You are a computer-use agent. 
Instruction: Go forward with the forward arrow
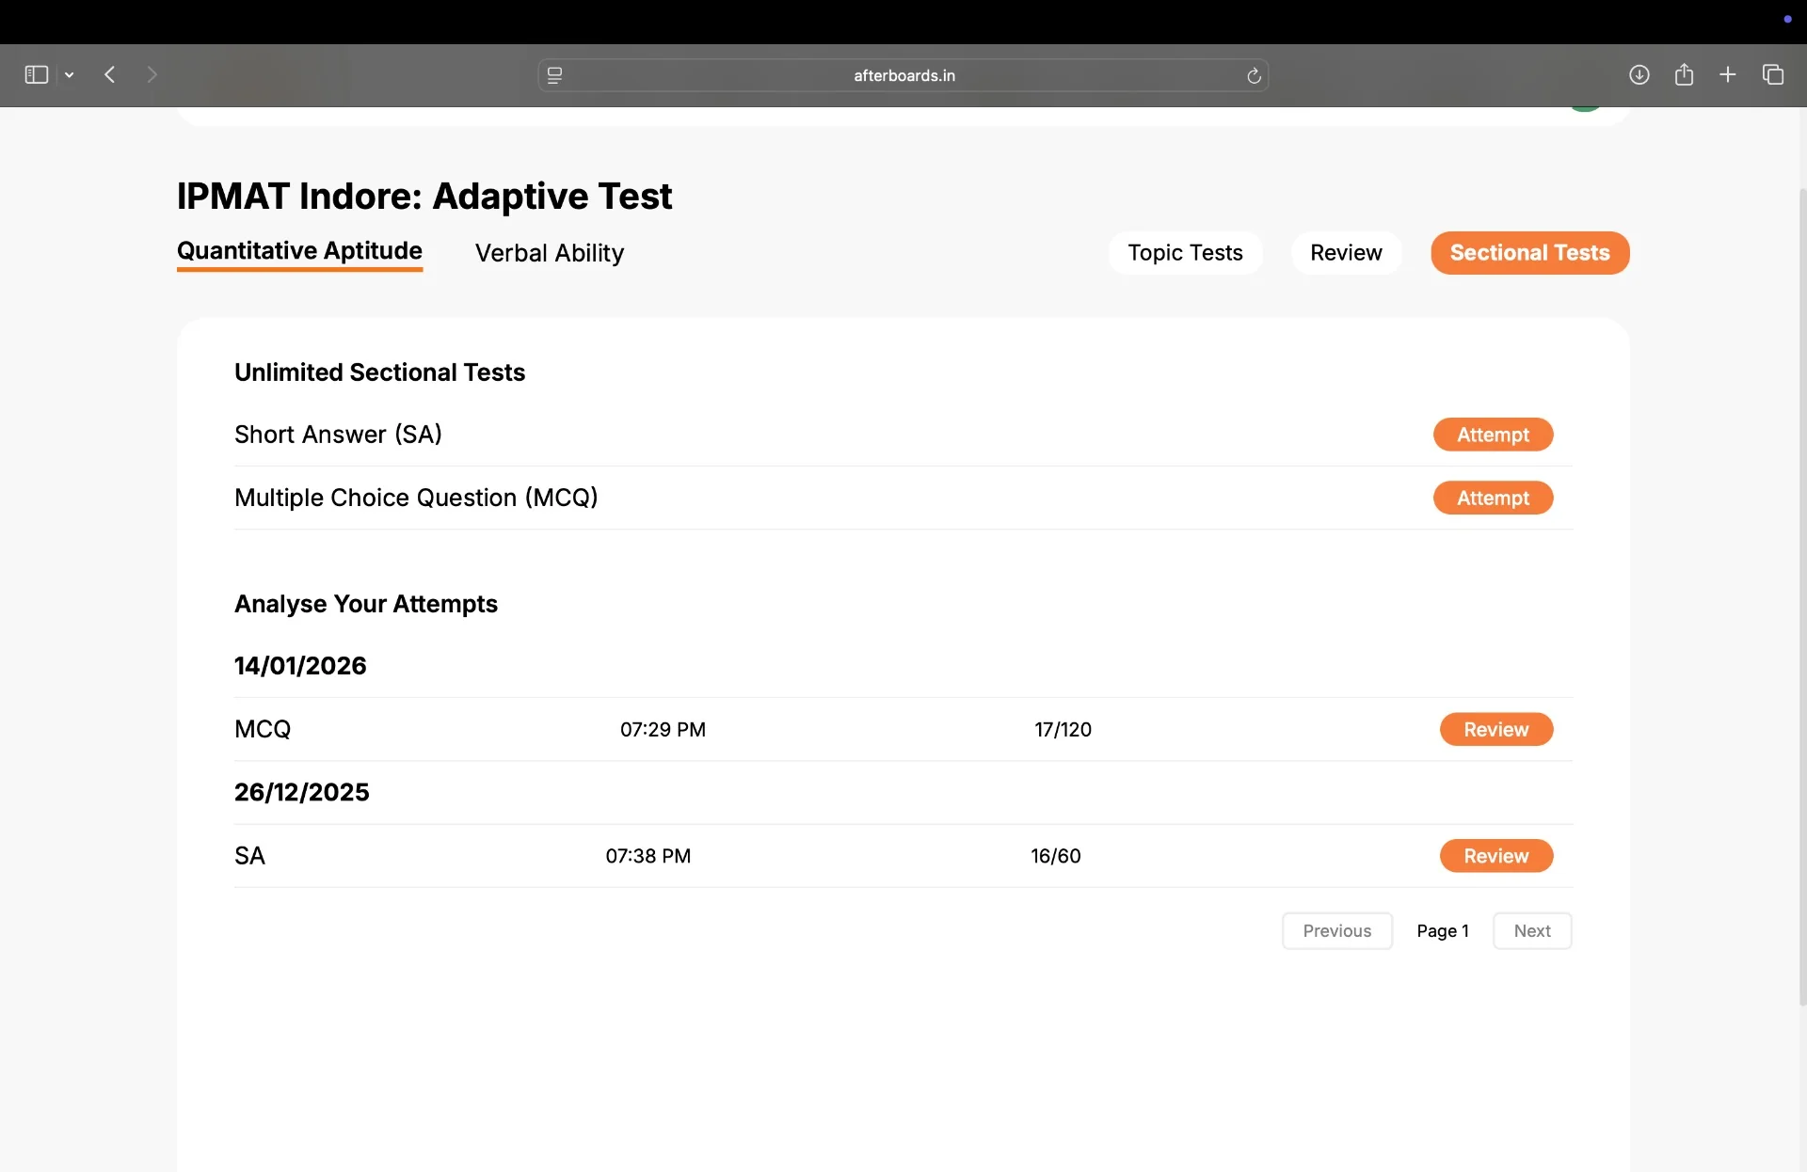tap(152, 74)
